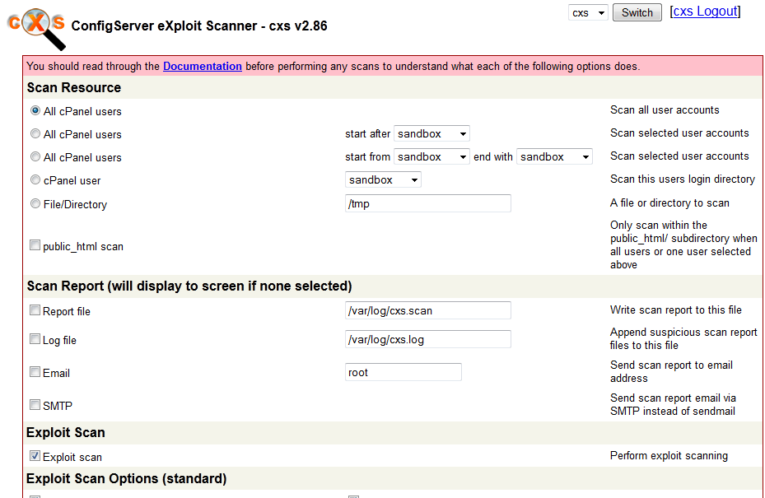765x498 pixels.
Task: Click the ConfigServer eXploit Scanner title
Action: (199, 26)
